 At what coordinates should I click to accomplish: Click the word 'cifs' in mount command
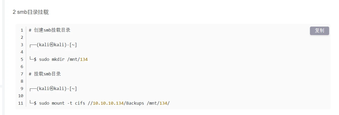click(x=80, y=103)
